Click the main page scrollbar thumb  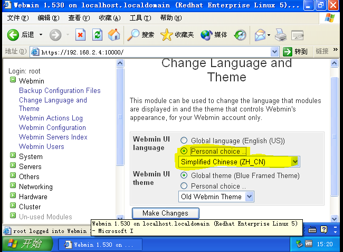(x=334, y=137)
